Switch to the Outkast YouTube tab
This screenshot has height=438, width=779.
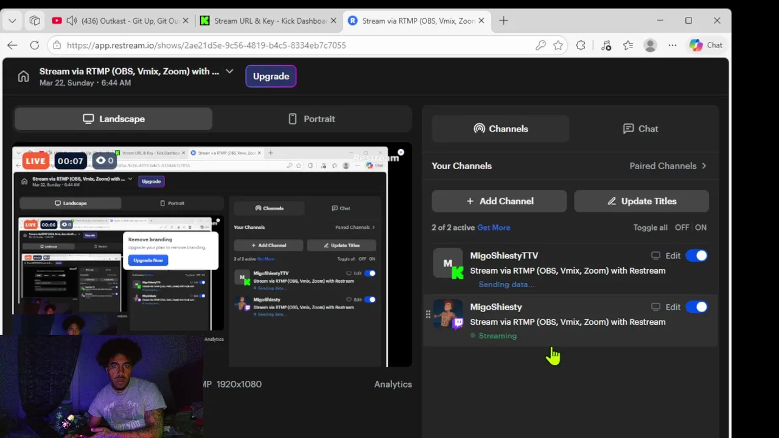point(121,21)
